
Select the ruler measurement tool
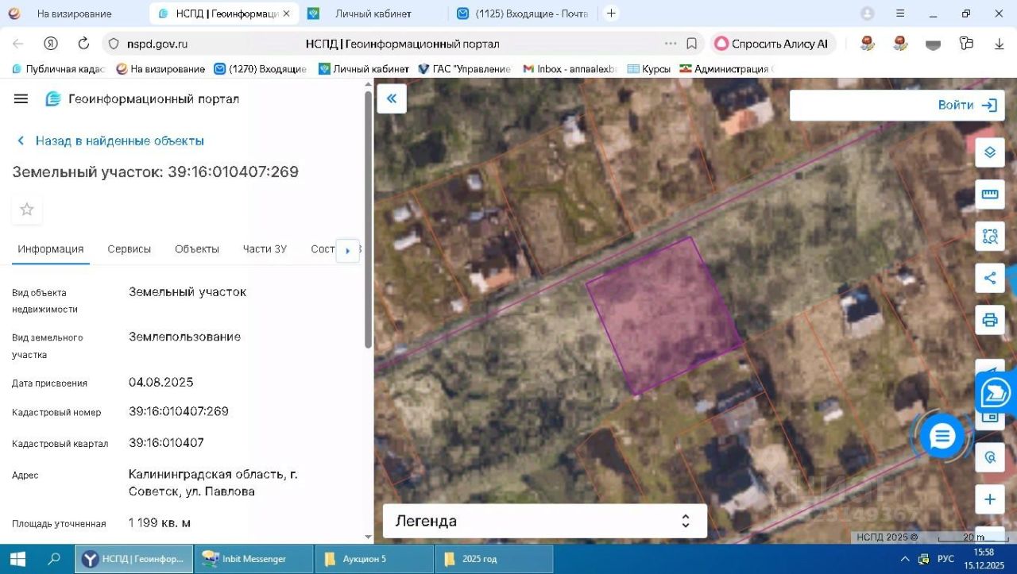(x=990, y=194)
